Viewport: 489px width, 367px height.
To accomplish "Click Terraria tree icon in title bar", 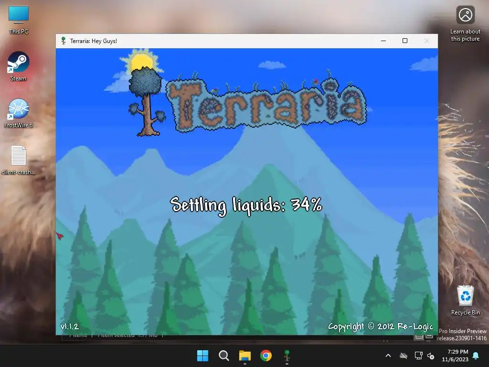I will click(64, 41).
